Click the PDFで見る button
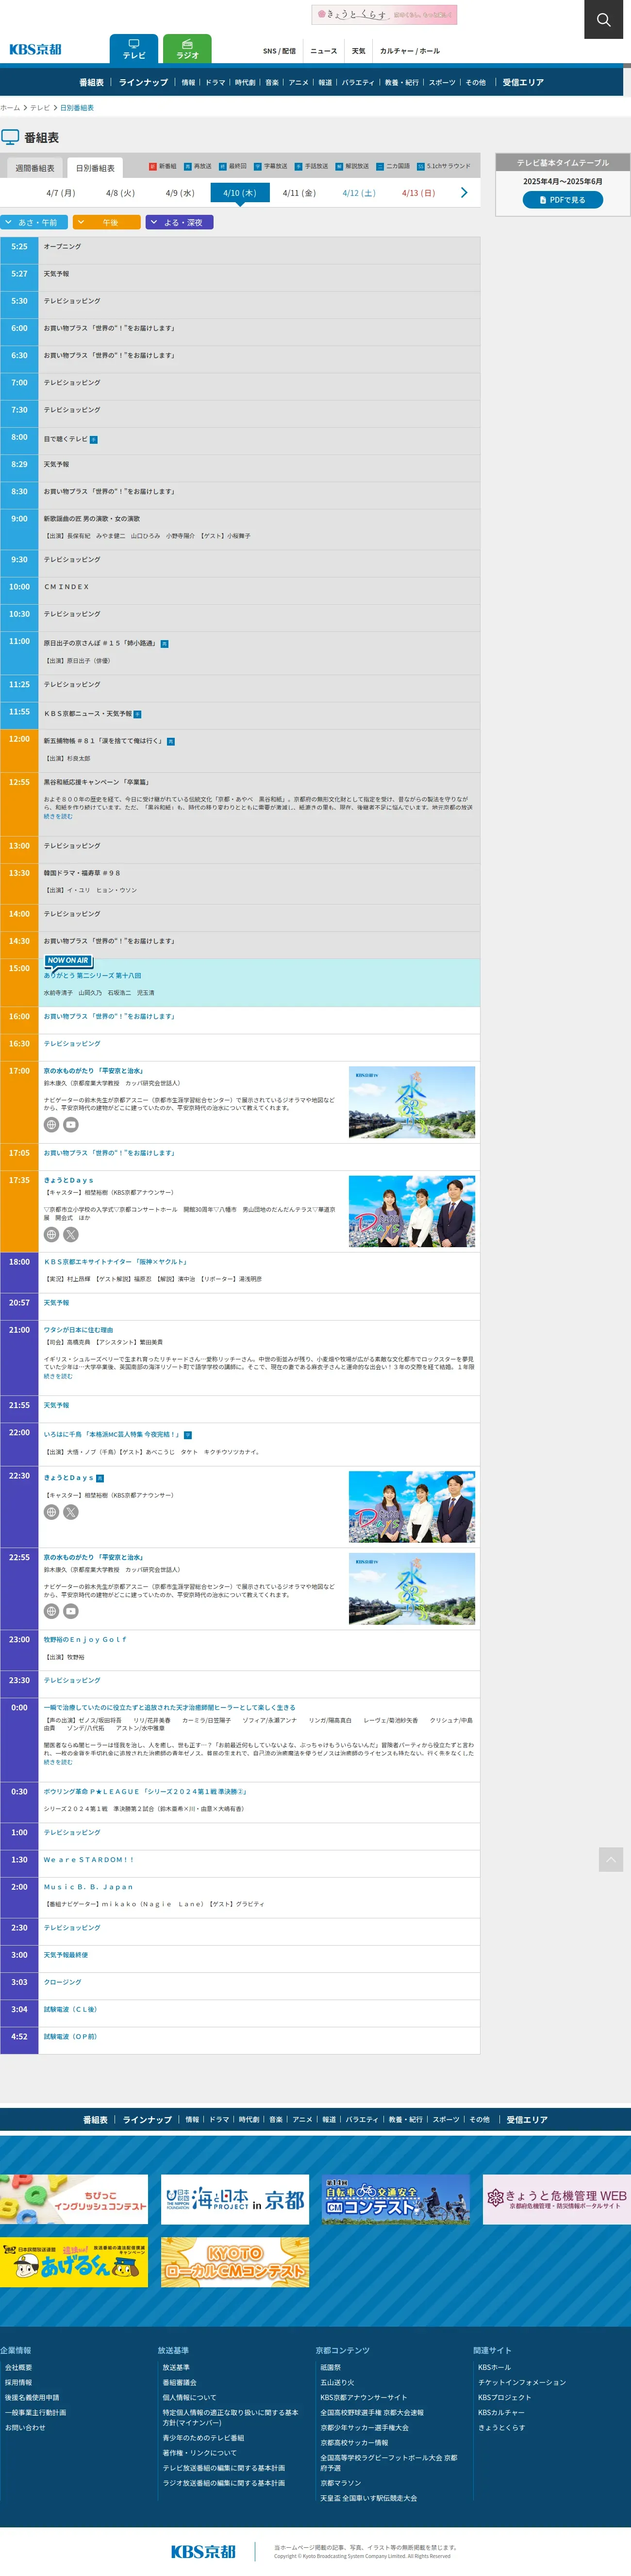Image resolution: width=631 pixels, height=2576 pixels. pyautogui.click(x=563, y=200)
